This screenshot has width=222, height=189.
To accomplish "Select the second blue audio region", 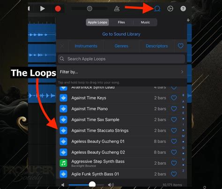I will click(42, 53).
